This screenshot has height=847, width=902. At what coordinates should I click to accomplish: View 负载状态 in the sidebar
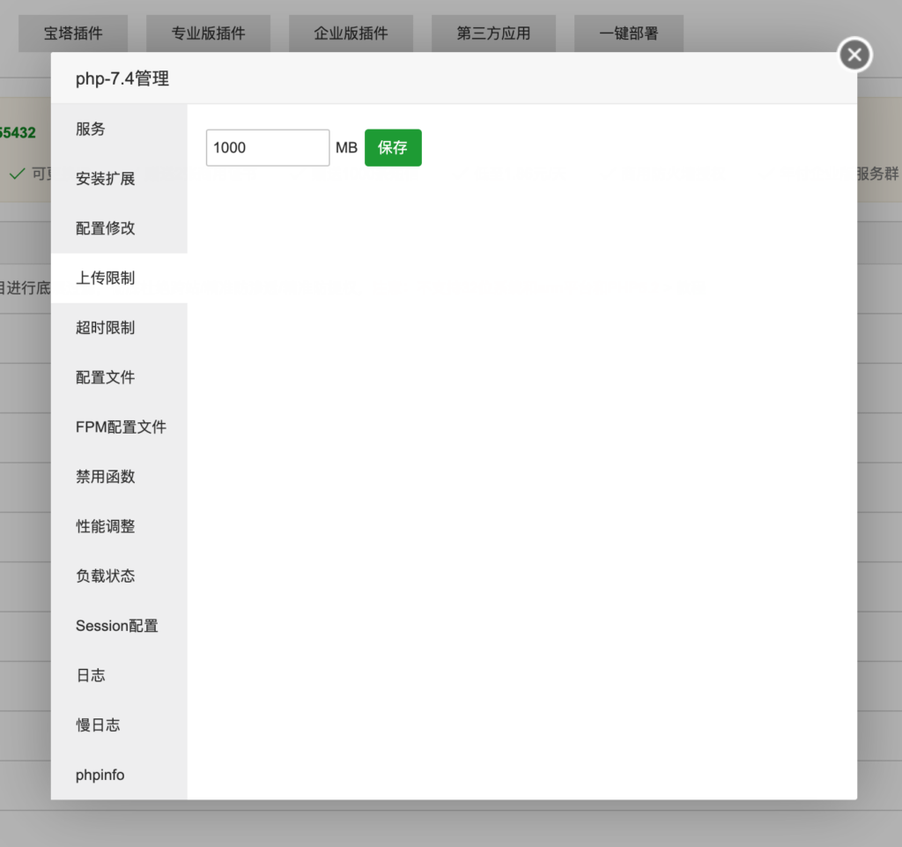pyautogui.click(x=106, y=576)
